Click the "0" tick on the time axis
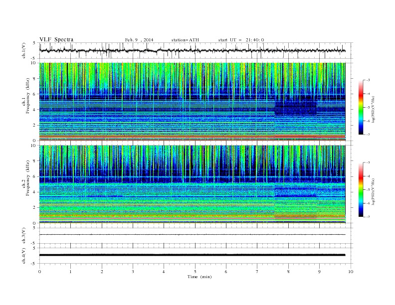 coord(39,272)
